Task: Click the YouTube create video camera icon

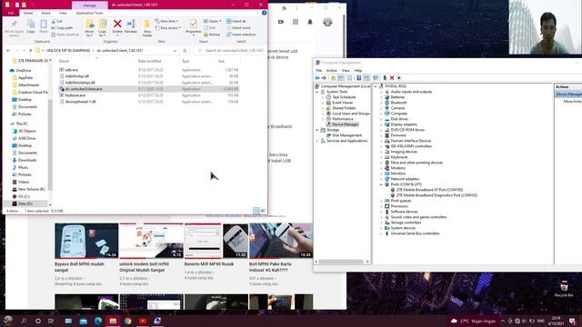Action: coord(281,22)
